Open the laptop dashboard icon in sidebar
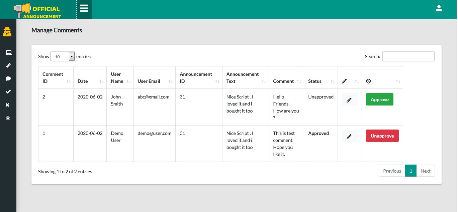The height and width of the screenshot is (212, 458). pos(8,52)
